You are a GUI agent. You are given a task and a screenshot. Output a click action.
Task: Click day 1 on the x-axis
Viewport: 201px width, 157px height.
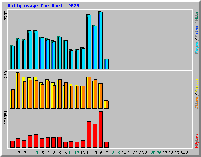click(13, 153)
